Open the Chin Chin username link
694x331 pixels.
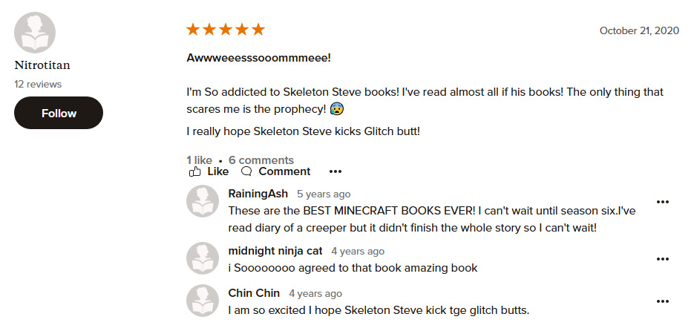[x=254, y=293]
